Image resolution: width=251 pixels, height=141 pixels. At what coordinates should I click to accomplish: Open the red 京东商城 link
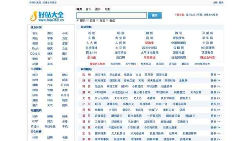coord(149,58)
